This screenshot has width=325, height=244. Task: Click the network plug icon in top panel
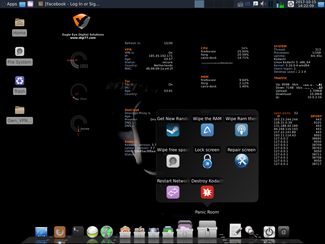[255, 4]
